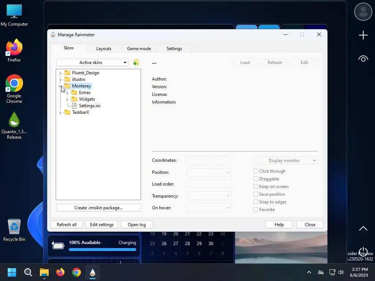Expand the Extras subfolder

coord(67,93)
